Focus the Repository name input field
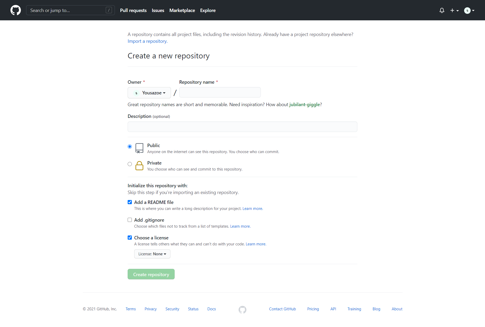The width and height of the screenshot is (485, 327). tap(220, 92)
